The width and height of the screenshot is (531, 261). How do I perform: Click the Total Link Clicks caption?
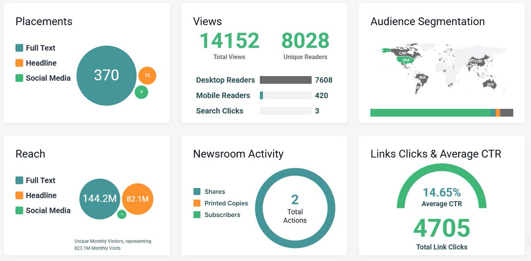[442, 247]
